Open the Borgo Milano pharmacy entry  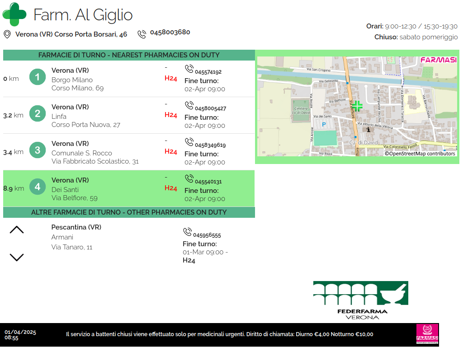point(77,80)
